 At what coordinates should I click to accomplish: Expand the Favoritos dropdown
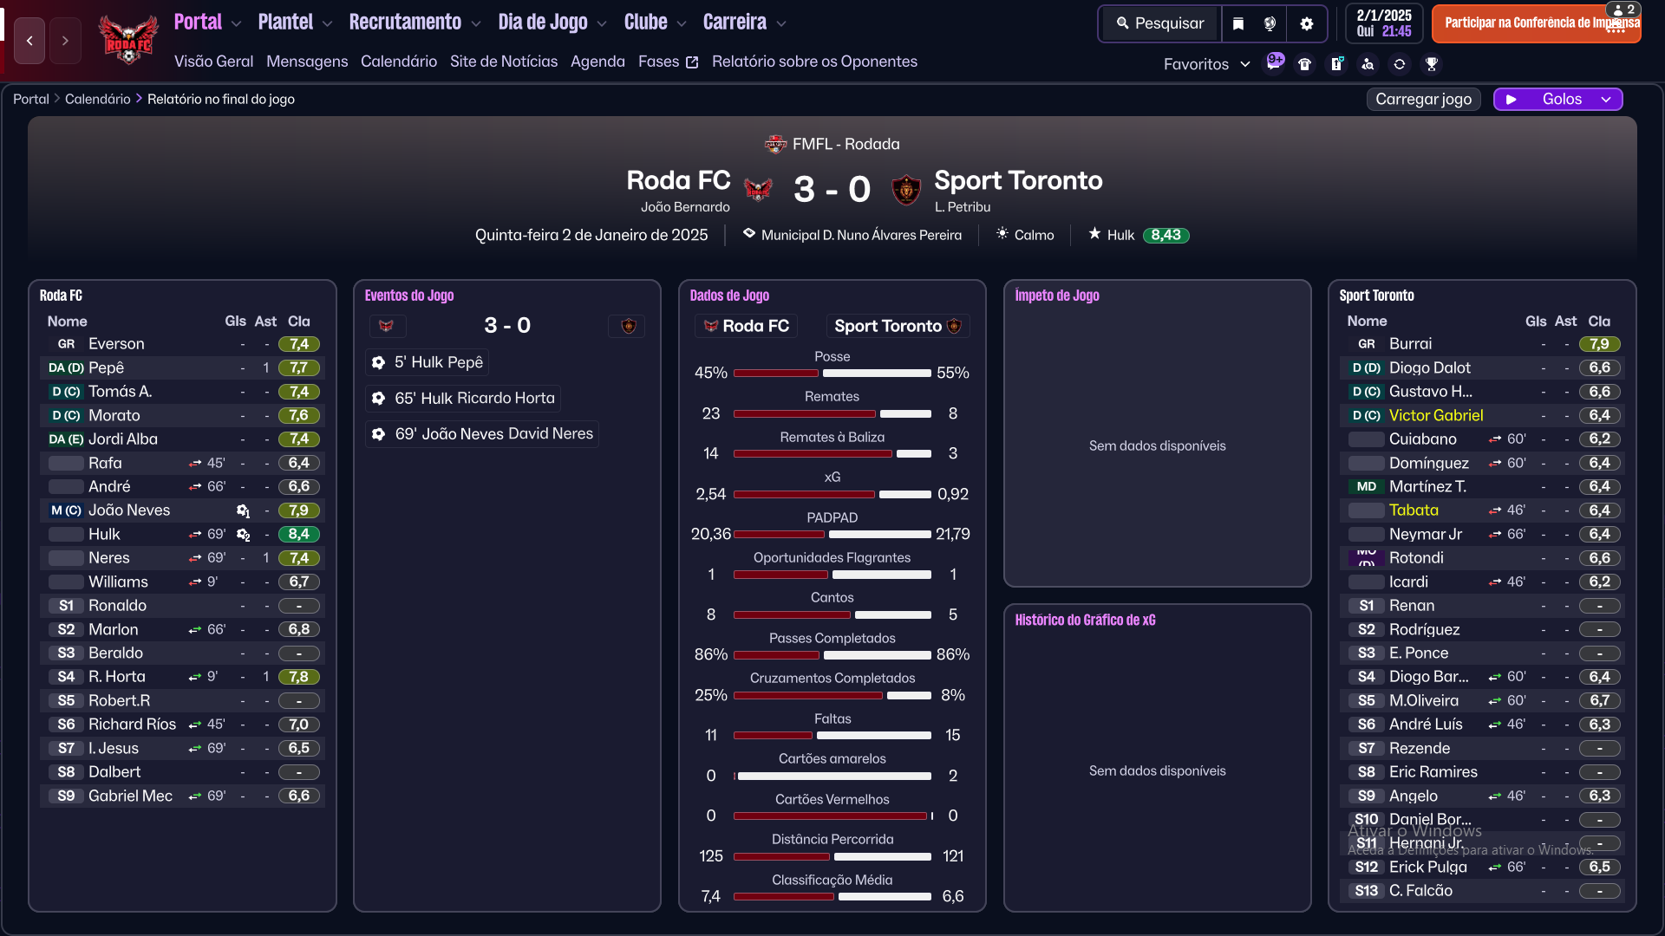tap(1206, 64)
